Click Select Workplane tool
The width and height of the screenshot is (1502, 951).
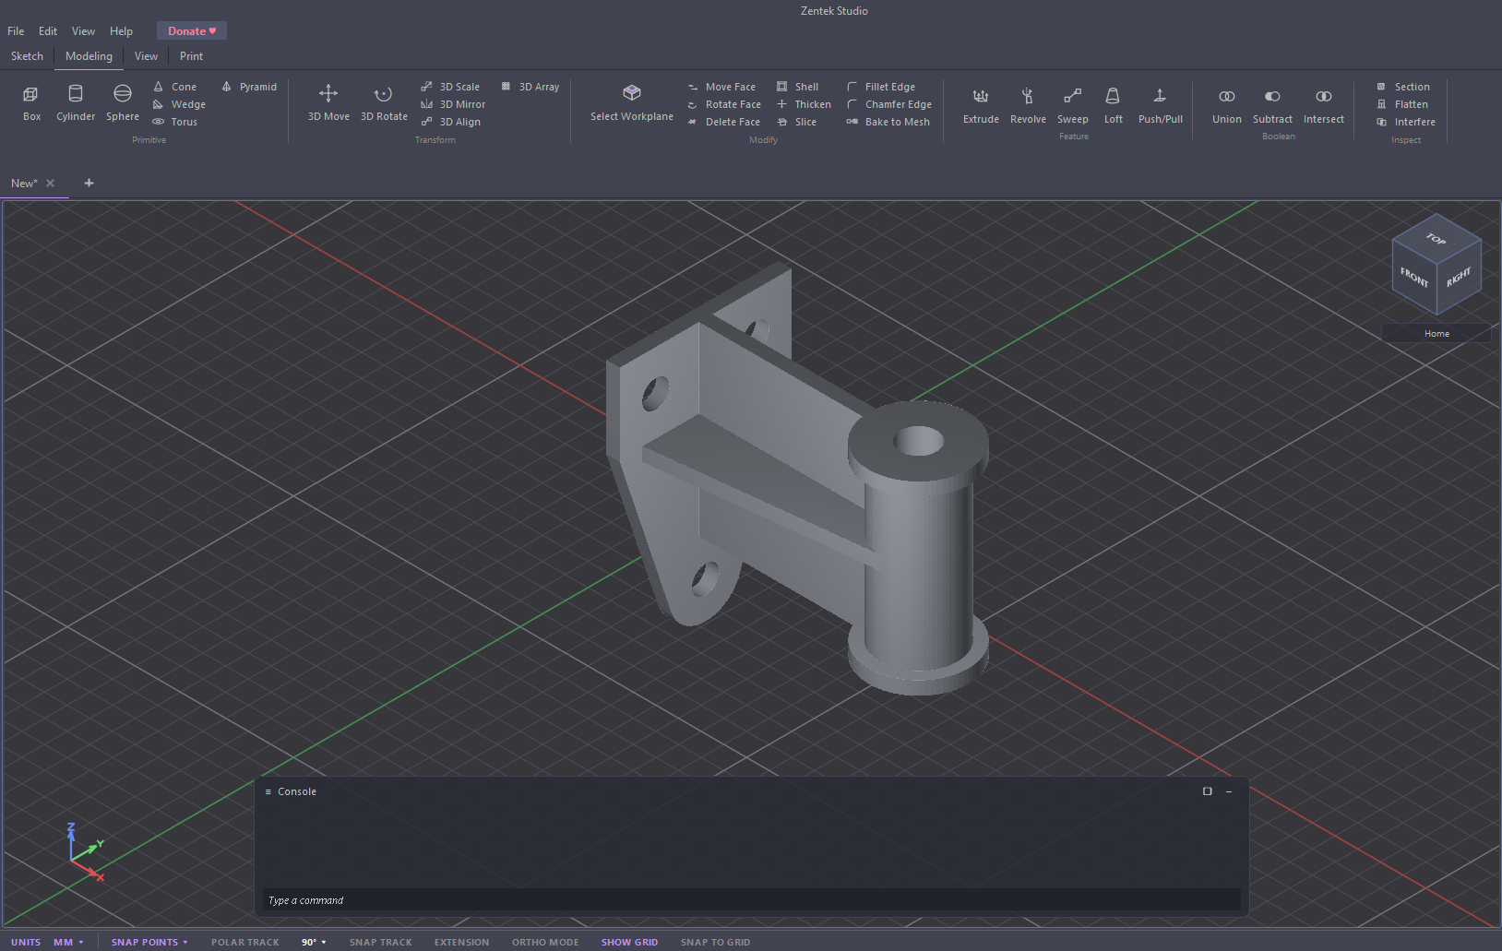[632, 102]
